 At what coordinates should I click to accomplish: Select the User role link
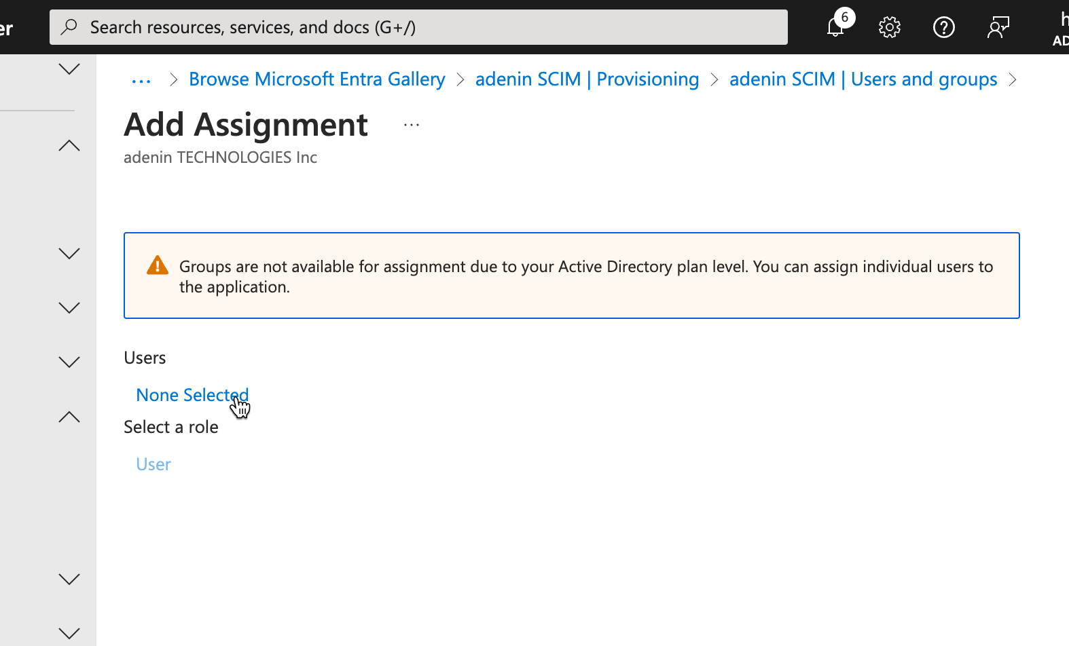pyautogui.click(x=153, y=464)
